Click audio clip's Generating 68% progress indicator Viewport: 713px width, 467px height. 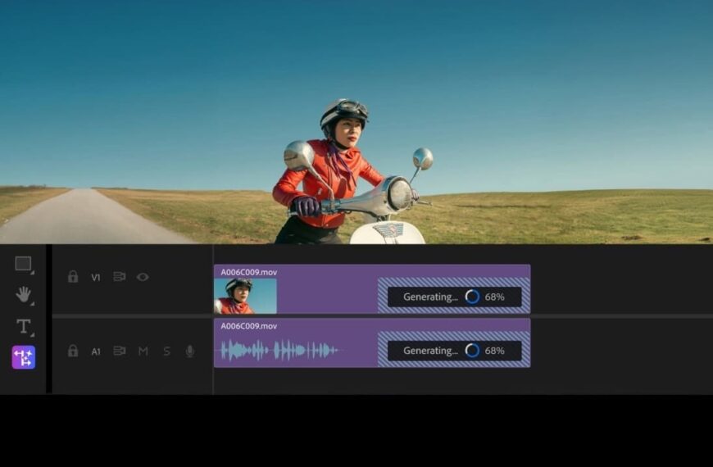pyautogui.click(x=454, y=351)
